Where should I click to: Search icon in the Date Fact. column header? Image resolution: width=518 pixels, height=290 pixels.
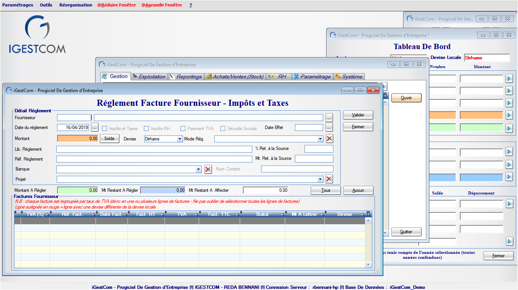126,215
